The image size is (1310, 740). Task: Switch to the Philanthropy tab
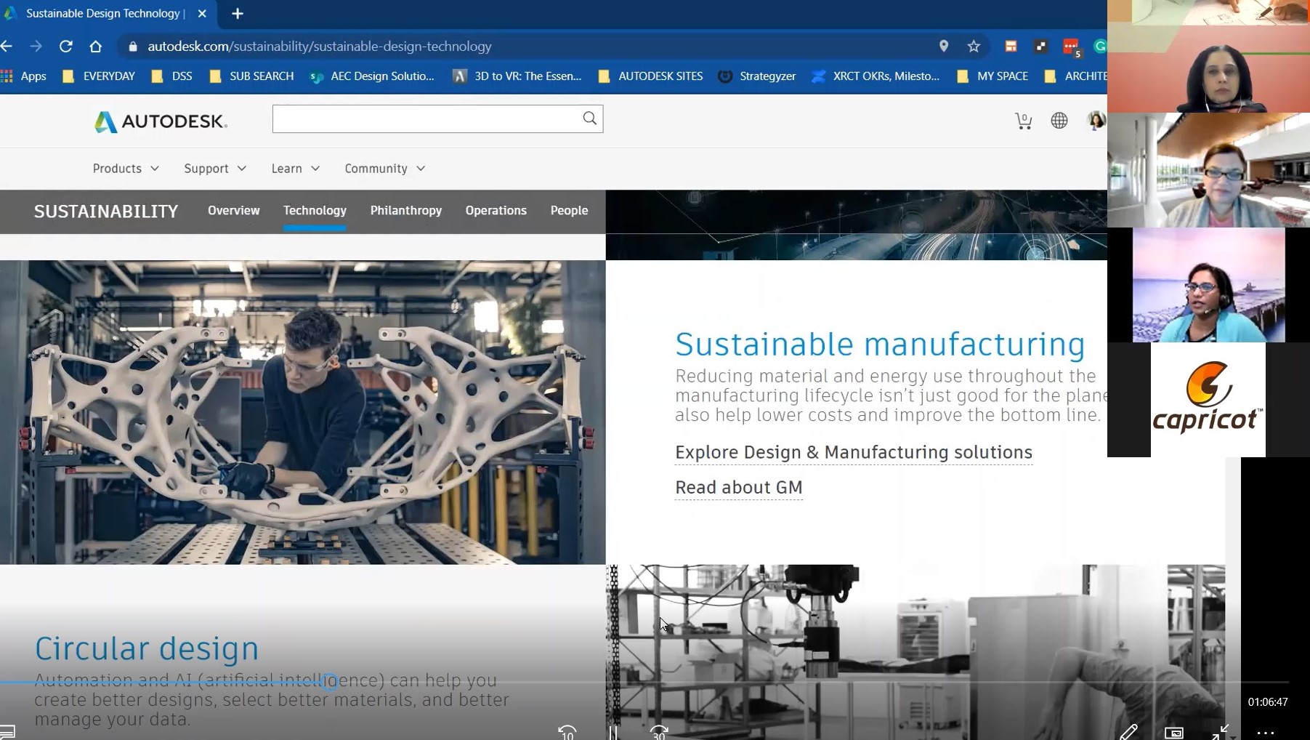405,210
